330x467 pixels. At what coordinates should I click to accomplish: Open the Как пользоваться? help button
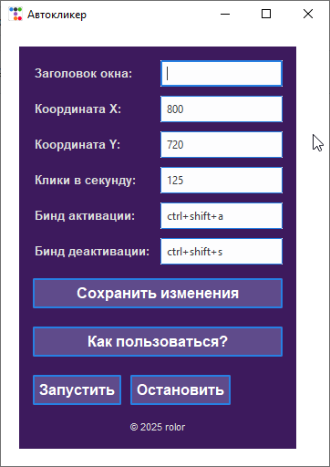pyautogui.click(x=158, y=342)
